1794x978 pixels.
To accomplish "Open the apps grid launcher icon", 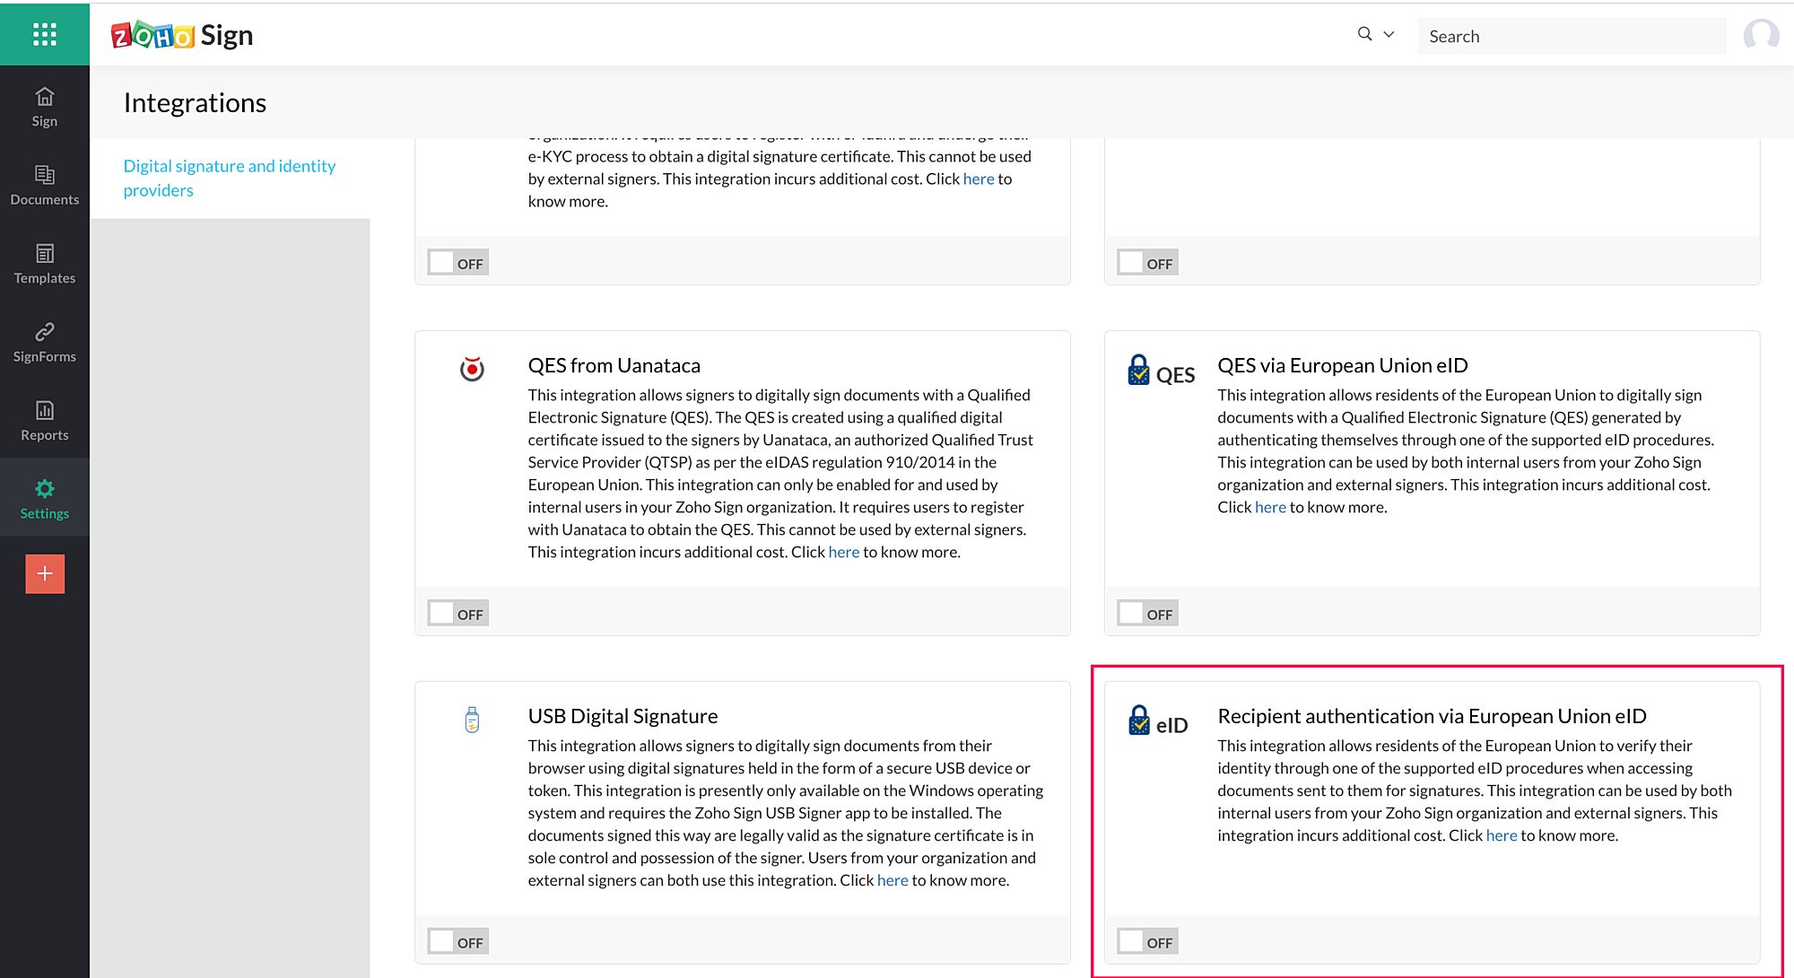I will click(44, 35).
